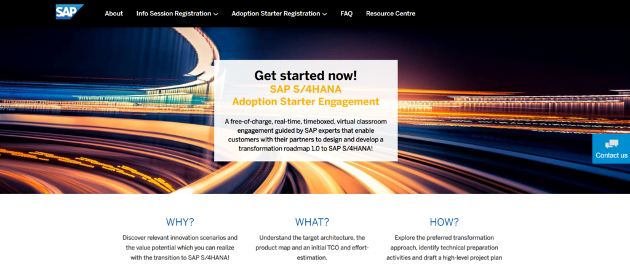Click the WHAT? heading

312,222
